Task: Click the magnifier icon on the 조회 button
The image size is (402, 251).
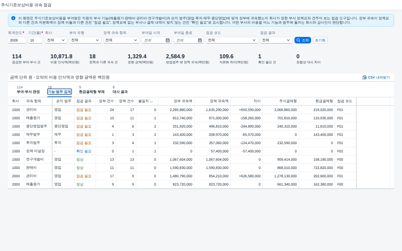Action: [x=298, y=40]
